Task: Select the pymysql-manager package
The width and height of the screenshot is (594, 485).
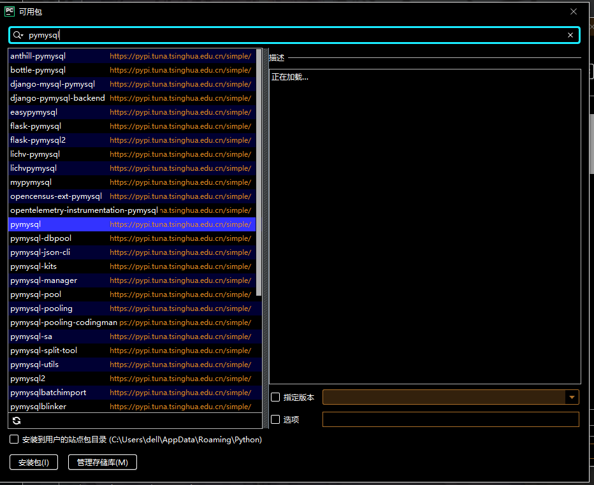Action: click(132, 280)
